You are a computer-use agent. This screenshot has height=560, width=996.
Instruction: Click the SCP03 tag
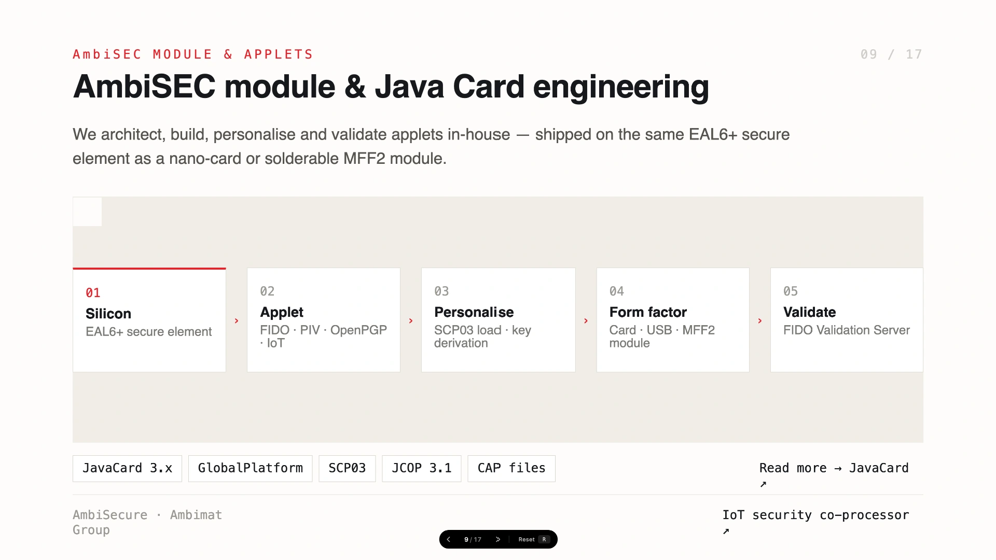pyautogui.click(x=347, y=468)
